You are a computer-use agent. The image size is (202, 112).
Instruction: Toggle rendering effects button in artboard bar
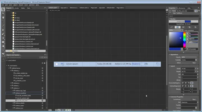coord(59,110)
